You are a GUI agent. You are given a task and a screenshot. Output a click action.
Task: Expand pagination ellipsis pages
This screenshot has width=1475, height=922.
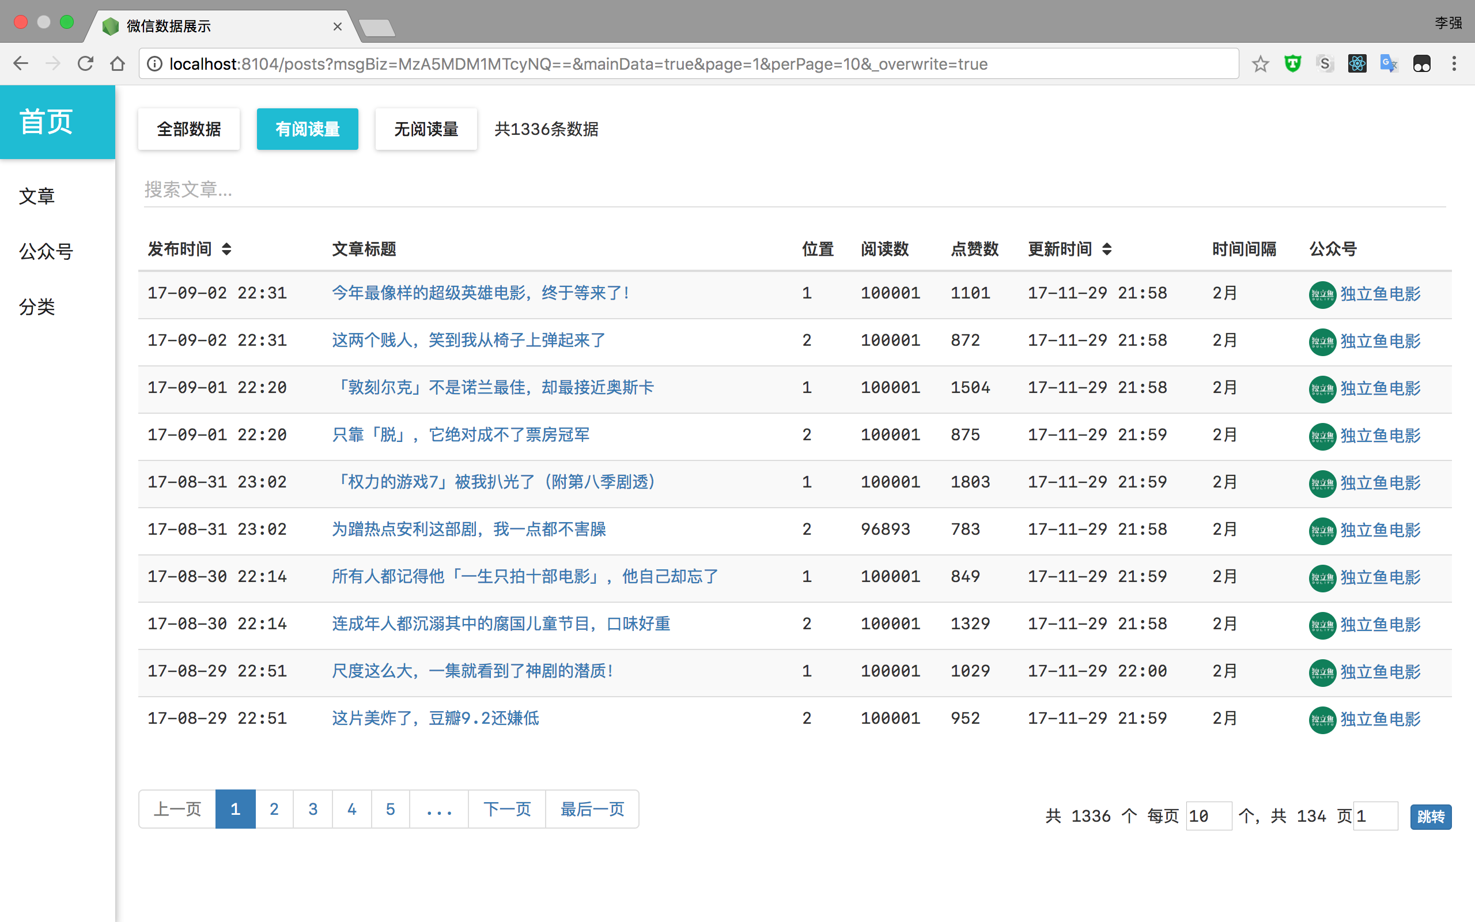click(x=439, y=809)
